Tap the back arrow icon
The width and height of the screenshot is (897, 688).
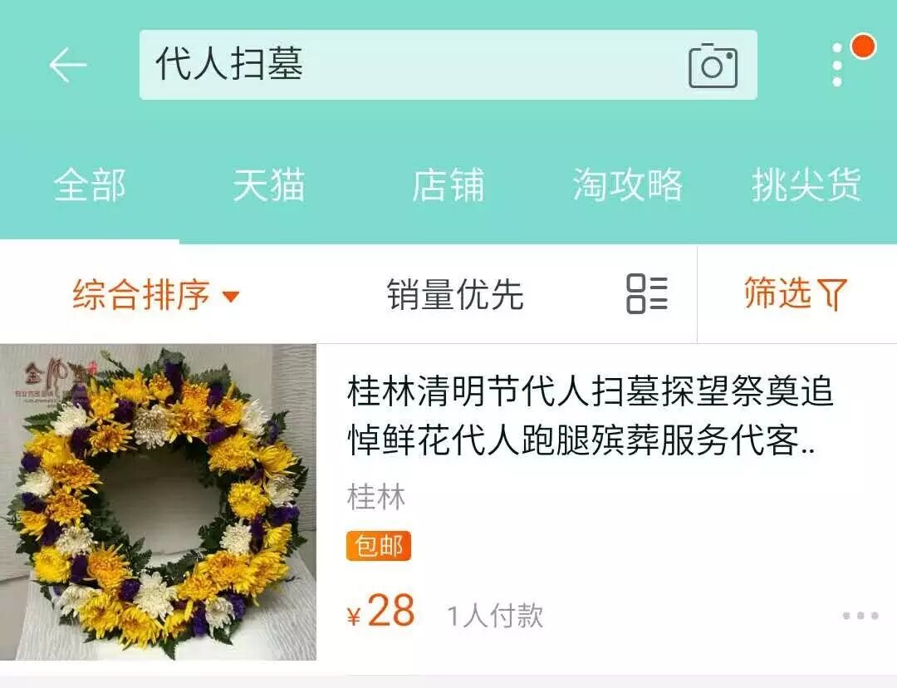[x=67, y=65]
